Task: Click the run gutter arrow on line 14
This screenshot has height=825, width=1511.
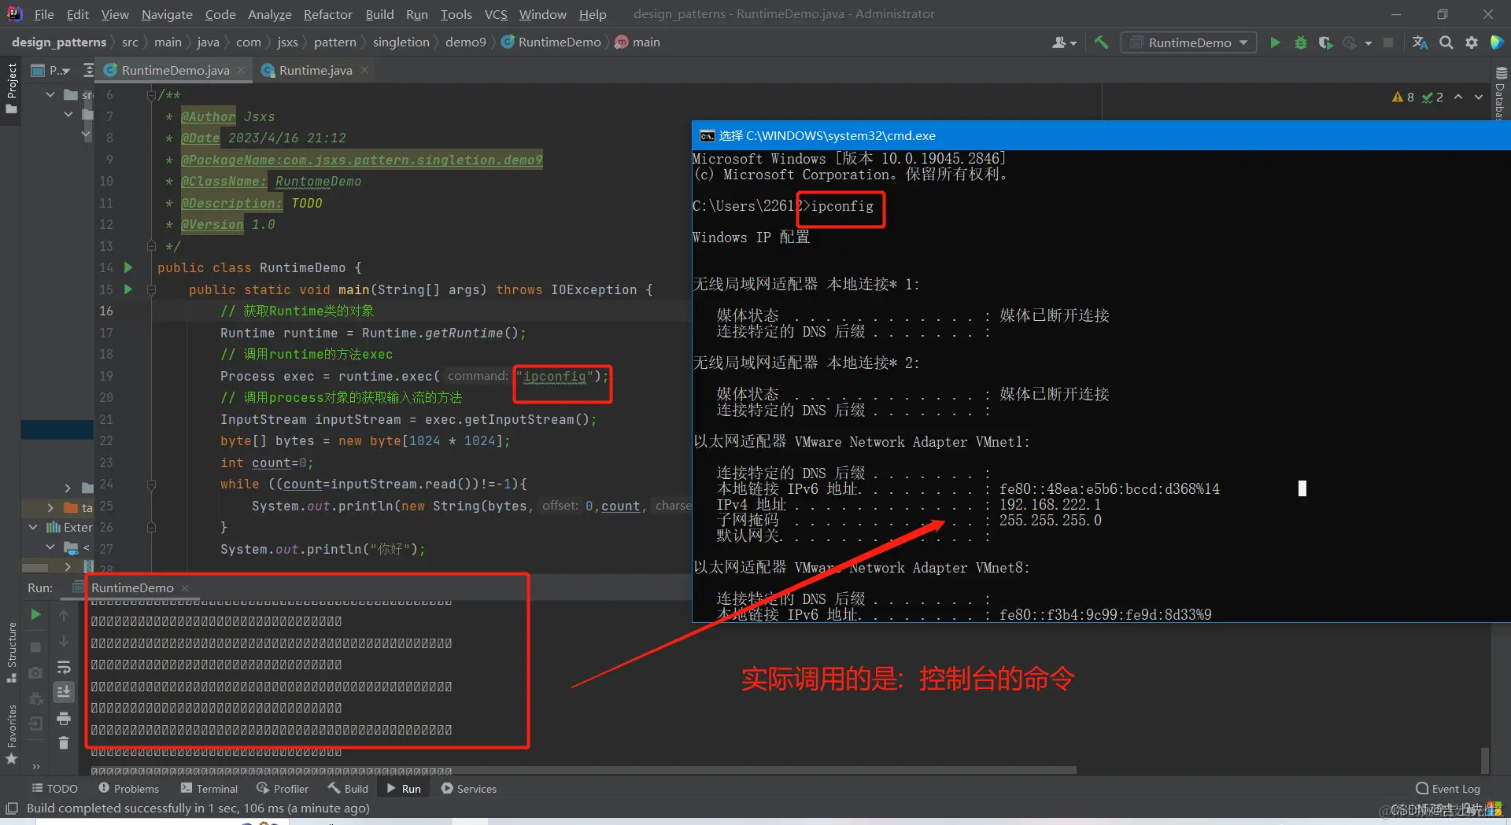Action: pyautogui.click(x=128, y=267)
